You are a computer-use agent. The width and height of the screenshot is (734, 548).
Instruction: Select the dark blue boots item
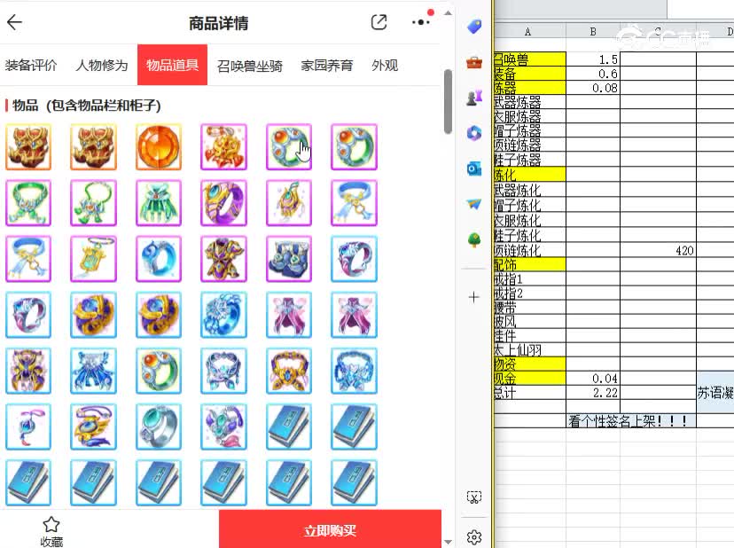[289, 259]
